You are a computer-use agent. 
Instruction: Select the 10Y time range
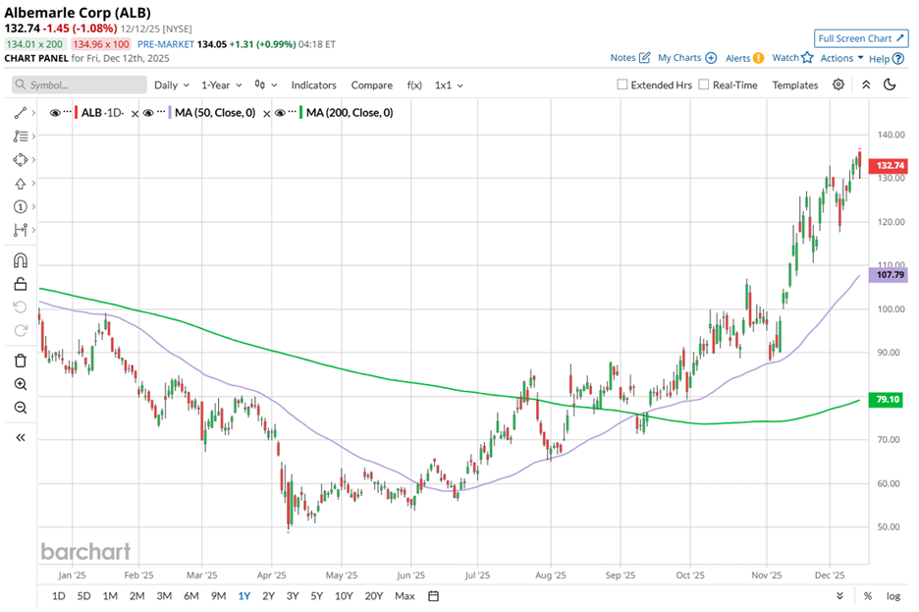344,595
